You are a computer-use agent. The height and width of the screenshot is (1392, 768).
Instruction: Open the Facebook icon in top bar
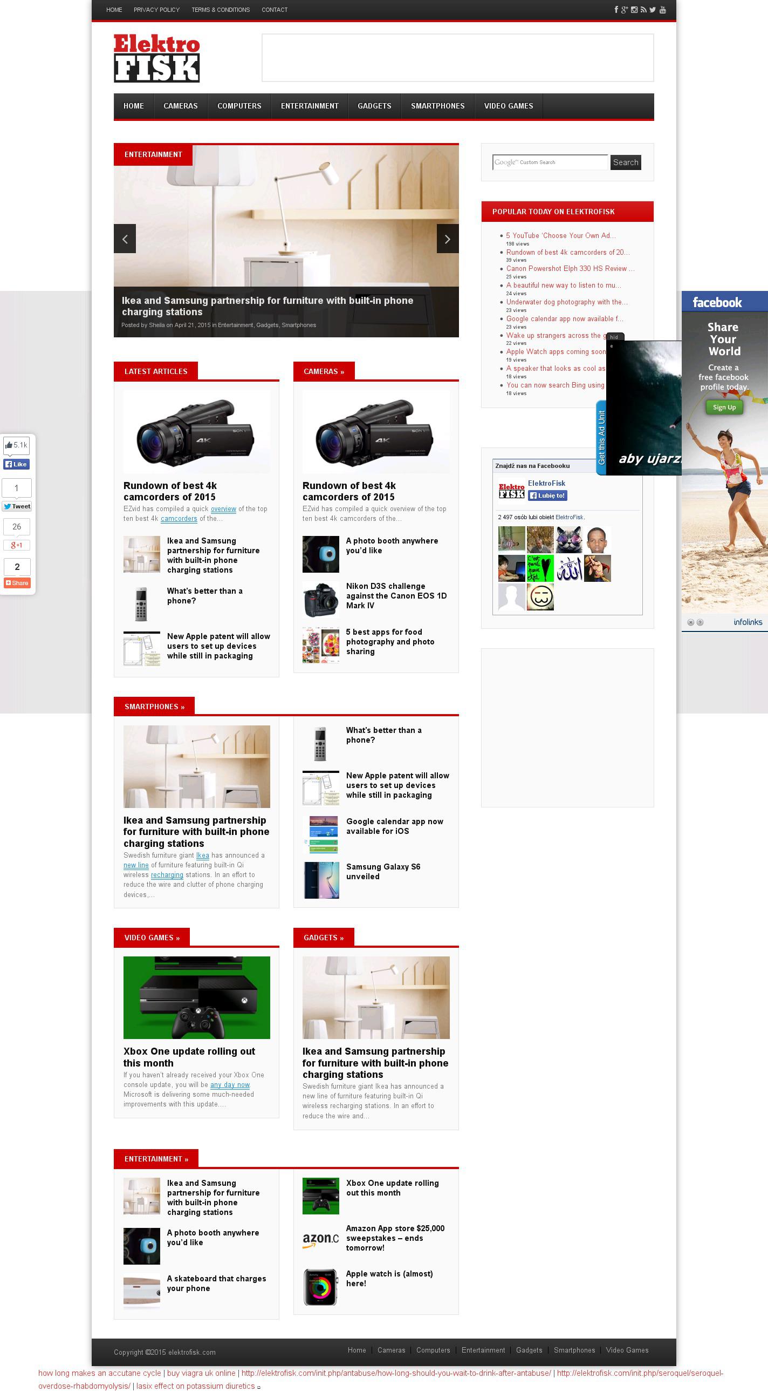pyautogui.click(x=616, y=10)
